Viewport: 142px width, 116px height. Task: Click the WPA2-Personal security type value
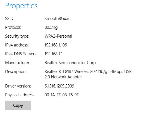(x=58, y=36)
